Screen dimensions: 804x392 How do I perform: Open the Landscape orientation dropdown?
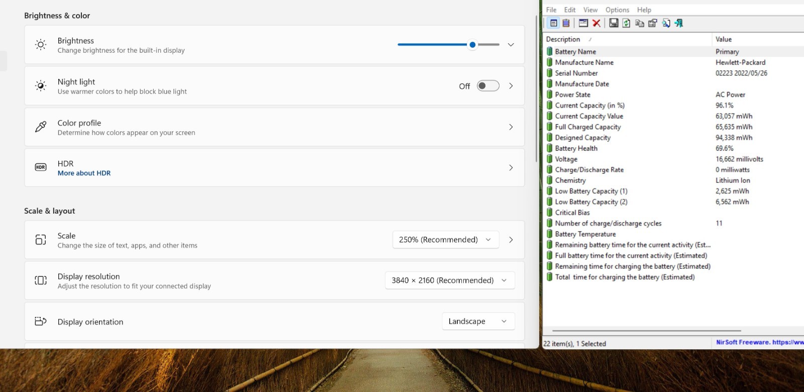478,321
